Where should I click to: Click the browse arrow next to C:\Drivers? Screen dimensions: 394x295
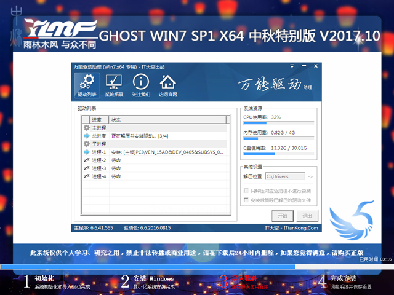pos(310,177)
